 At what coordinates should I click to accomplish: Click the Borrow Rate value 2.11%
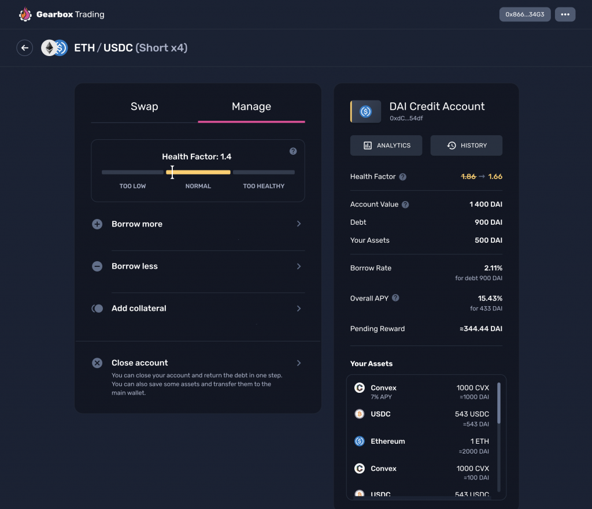coord(493,268)
